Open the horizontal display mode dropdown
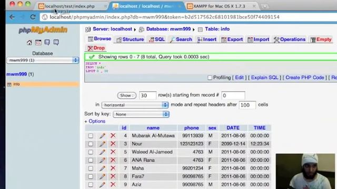The image size is (337, 189). (135, 105)
